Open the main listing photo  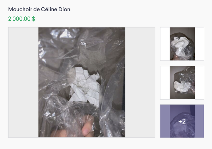click(x=82, y=82)
